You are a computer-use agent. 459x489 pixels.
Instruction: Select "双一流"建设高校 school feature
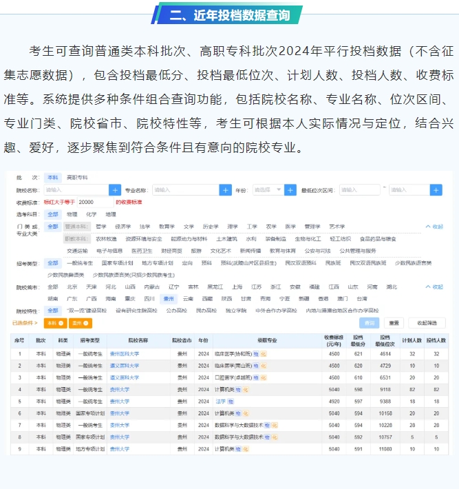87,311
